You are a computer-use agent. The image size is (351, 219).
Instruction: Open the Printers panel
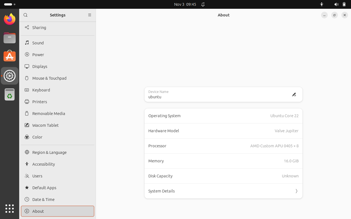(58, 102)
